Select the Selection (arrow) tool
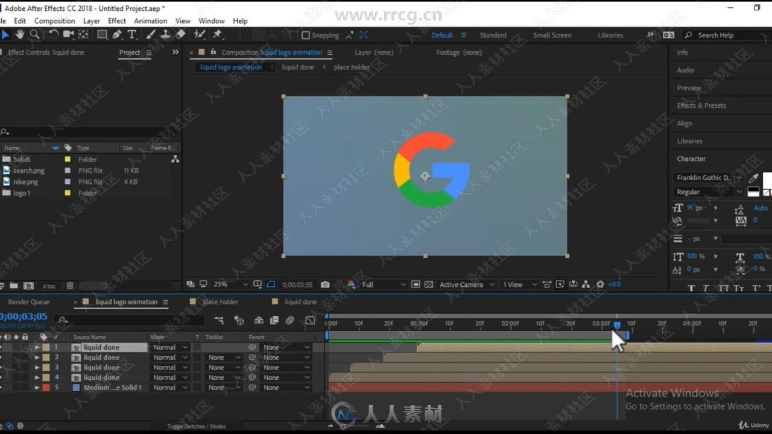772x434 pixels. tap(5, 35)
